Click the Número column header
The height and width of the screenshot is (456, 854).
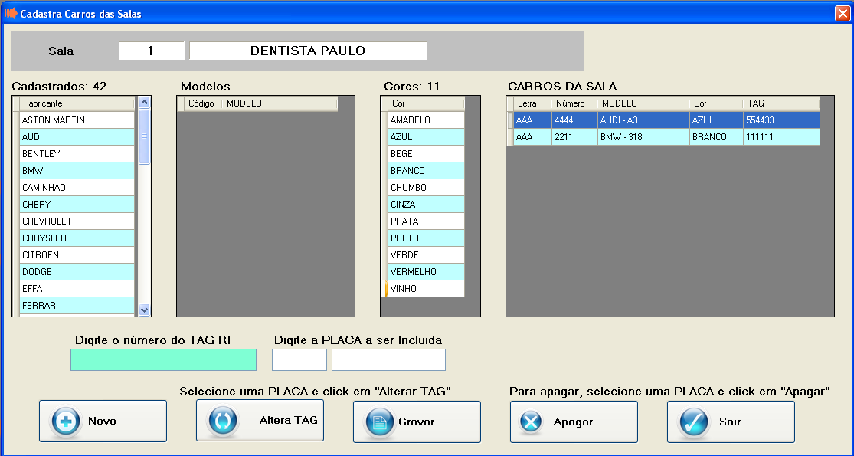click(x=574, y=103)
